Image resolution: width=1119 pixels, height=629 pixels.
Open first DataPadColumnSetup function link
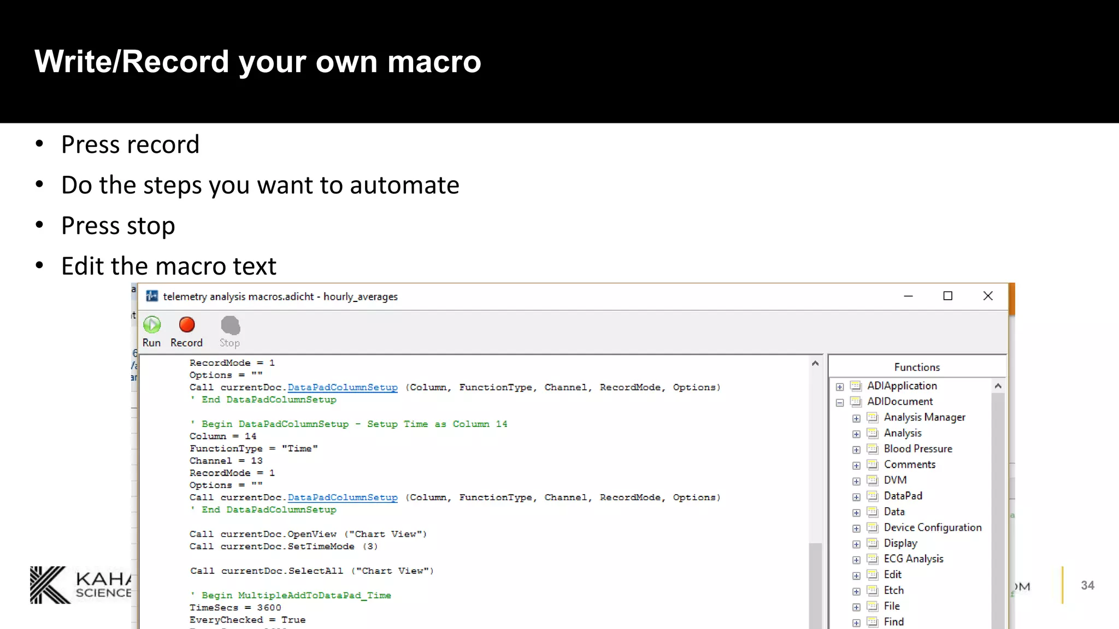[x=343, y=387]
